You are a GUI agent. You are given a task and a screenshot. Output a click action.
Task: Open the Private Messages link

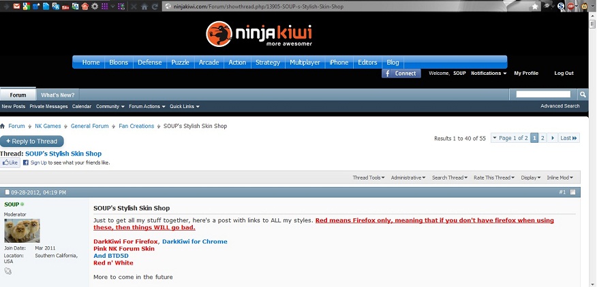(x=49, y=107)
